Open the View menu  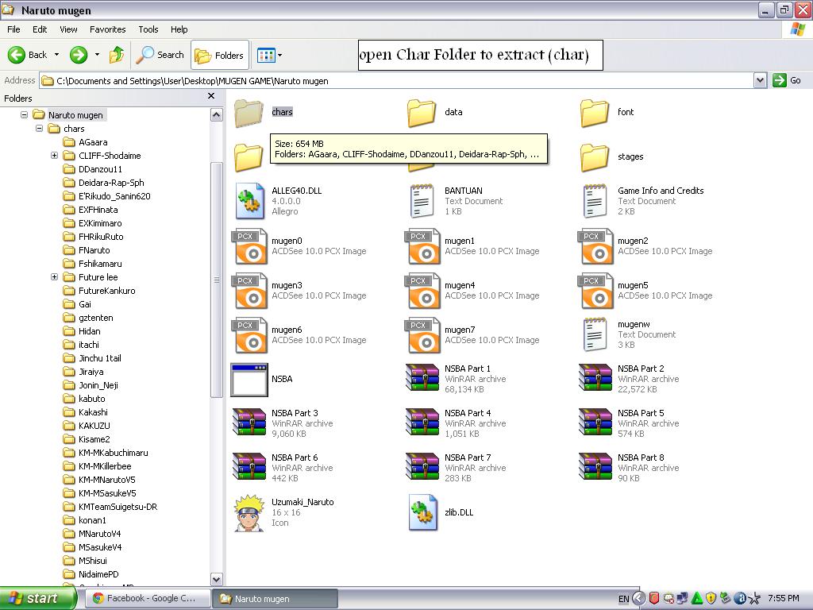pos(68,29)
